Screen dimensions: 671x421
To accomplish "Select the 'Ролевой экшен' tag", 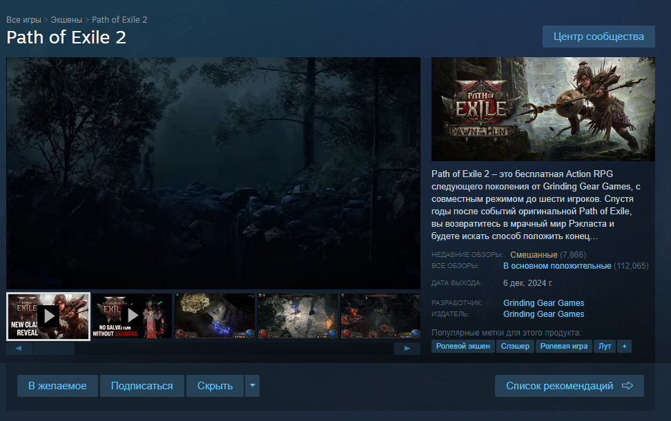I will [x=463, y=347].
